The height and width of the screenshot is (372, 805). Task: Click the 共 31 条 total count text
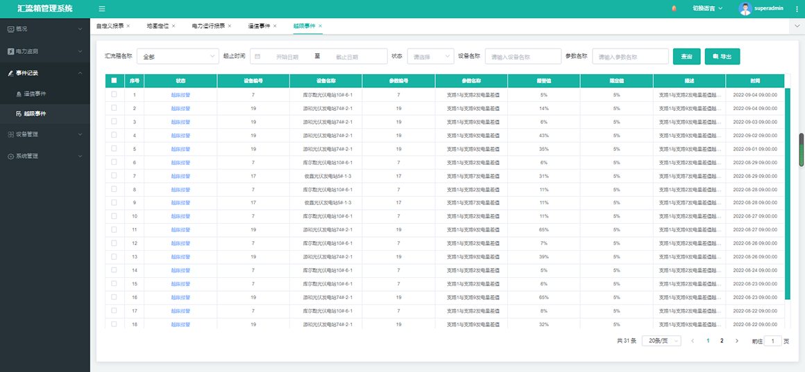(627, 341)
